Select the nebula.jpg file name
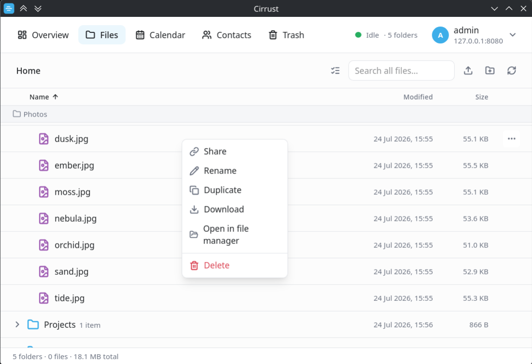The height and width of the screenshot is (364, 532). click(x=75, y=218)
